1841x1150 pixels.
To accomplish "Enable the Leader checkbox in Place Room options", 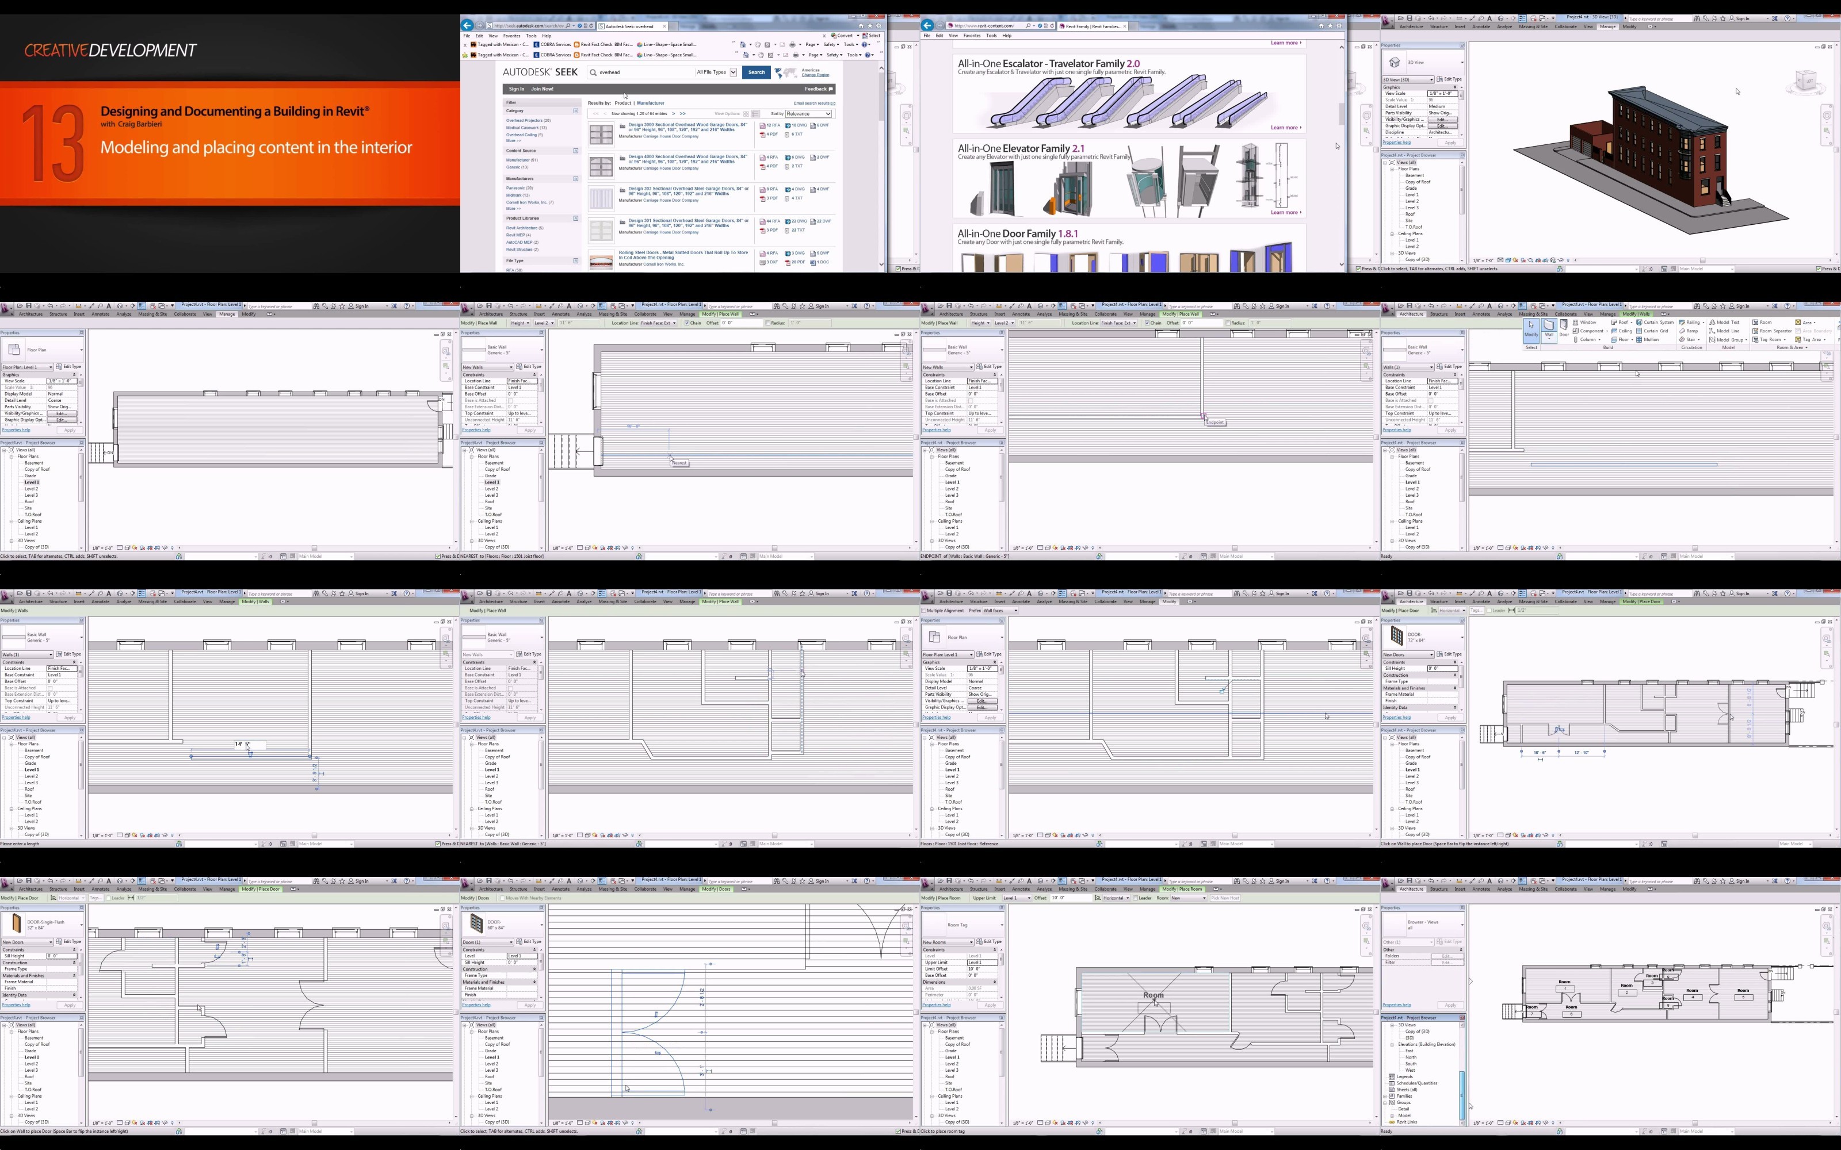I will (1135, 898).
